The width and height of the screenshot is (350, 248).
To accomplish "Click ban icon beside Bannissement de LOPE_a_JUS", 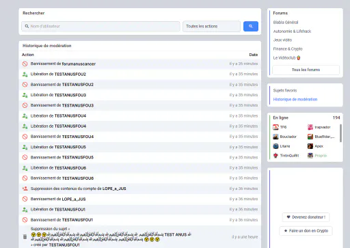I will point(25,199).
